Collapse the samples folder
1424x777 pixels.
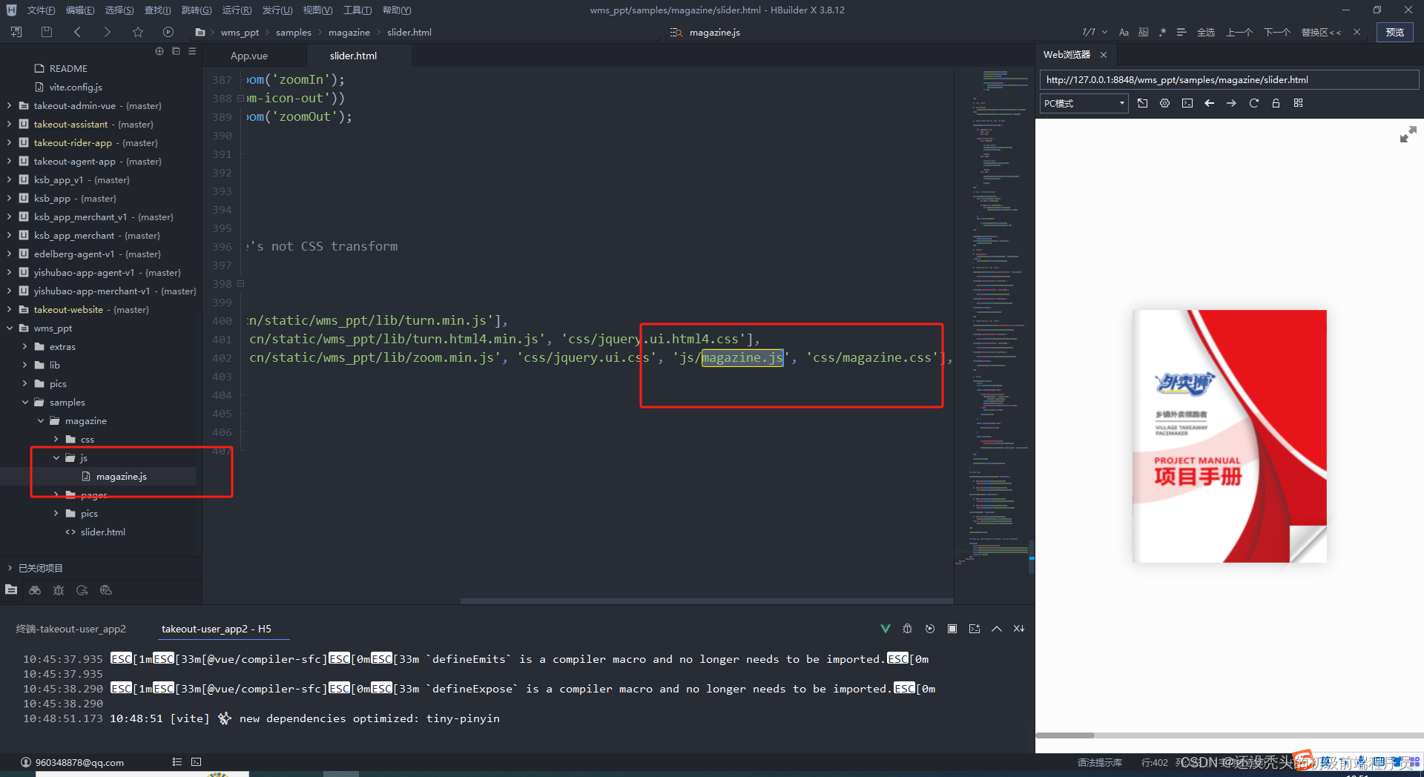pyautogui.click(x=25, y=403)
